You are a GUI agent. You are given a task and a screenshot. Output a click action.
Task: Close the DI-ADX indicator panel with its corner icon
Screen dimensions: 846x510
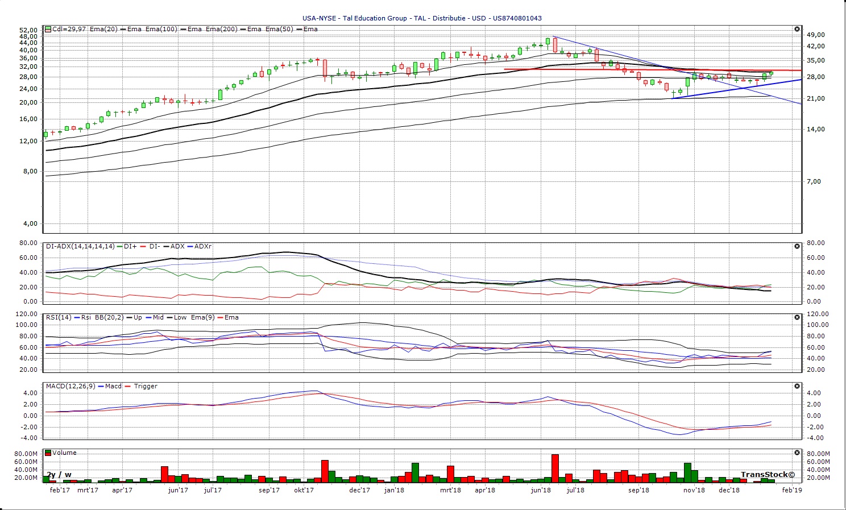(797, 246)
